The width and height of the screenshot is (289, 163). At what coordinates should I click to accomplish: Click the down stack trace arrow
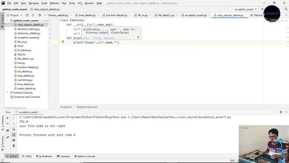click(14, 124)
